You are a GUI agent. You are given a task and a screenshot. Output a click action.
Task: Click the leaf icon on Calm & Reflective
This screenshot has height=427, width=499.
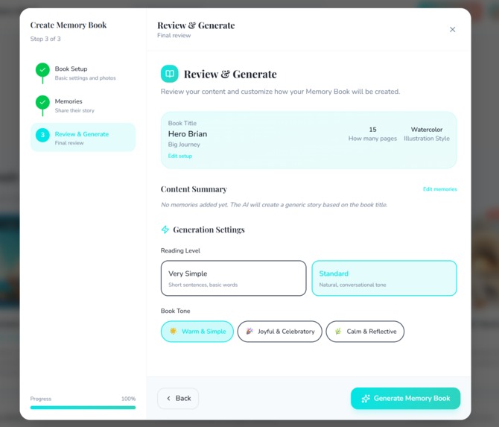tap(338, 331)
